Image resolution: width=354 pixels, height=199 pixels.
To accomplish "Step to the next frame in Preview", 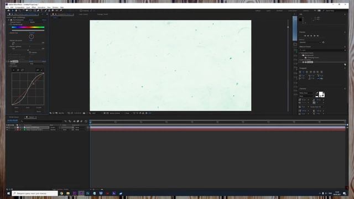I will [x=315, y=35].
